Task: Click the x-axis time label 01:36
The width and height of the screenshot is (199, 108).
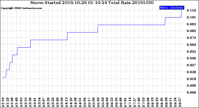Action: pyautogui.click(x=12, y=102)
